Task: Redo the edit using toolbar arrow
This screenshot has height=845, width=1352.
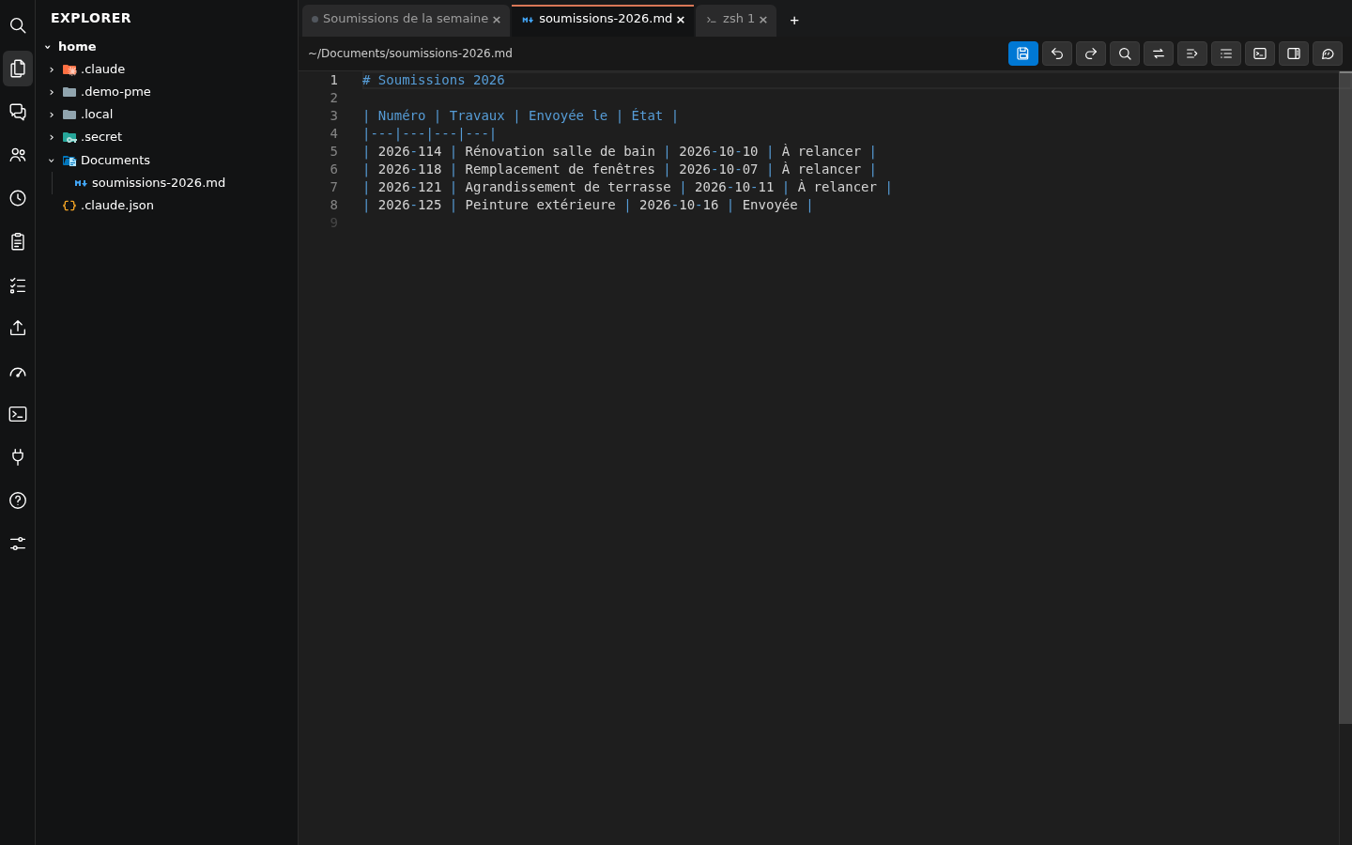Action: pos(1091,54)
